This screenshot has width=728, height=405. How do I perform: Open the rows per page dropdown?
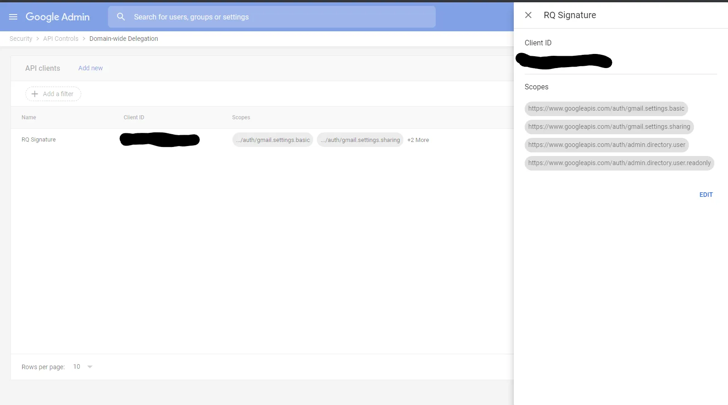[83, 366]
